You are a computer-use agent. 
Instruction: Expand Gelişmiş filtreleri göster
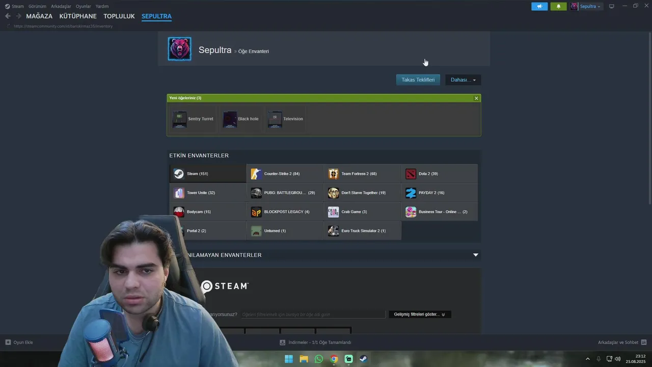click(x=420, y=314)
